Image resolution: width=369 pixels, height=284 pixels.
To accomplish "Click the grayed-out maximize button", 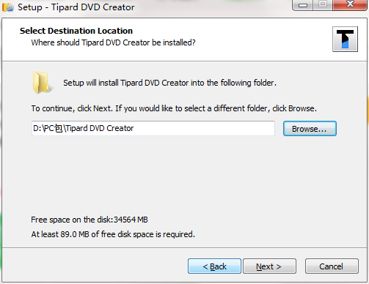I will click(323, 4).
